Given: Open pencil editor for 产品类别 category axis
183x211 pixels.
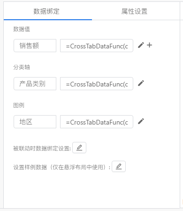Looking at the screenshot, I should (141, 83).
